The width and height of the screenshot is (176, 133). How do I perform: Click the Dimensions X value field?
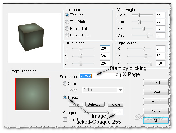(x=105, y=49)
